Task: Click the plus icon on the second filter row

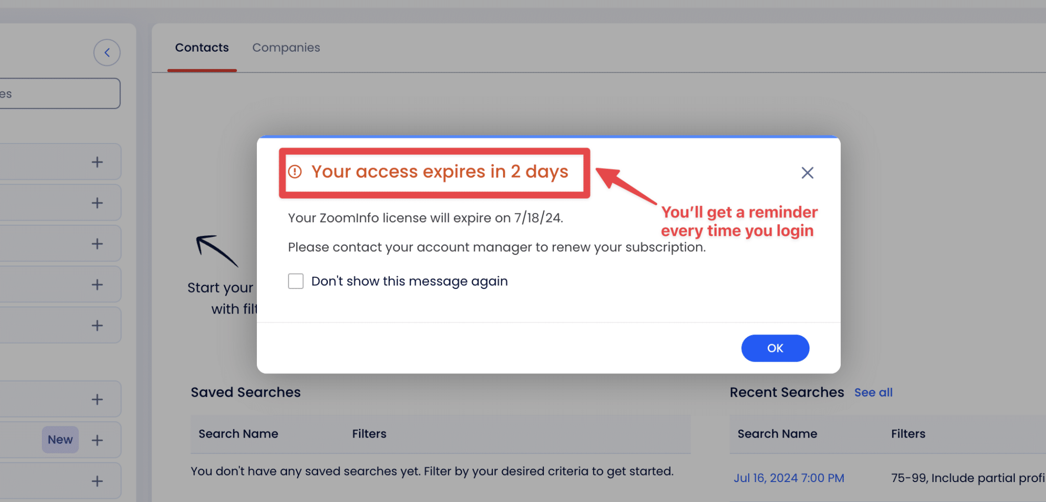Action: 97,202
